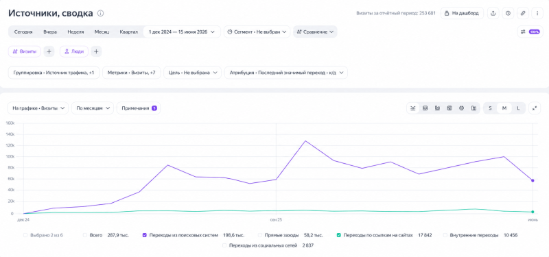549x257 pixels.
Task: Enable 'Переходы из социальных сетей' series checkbox
Action: [224, 245]
